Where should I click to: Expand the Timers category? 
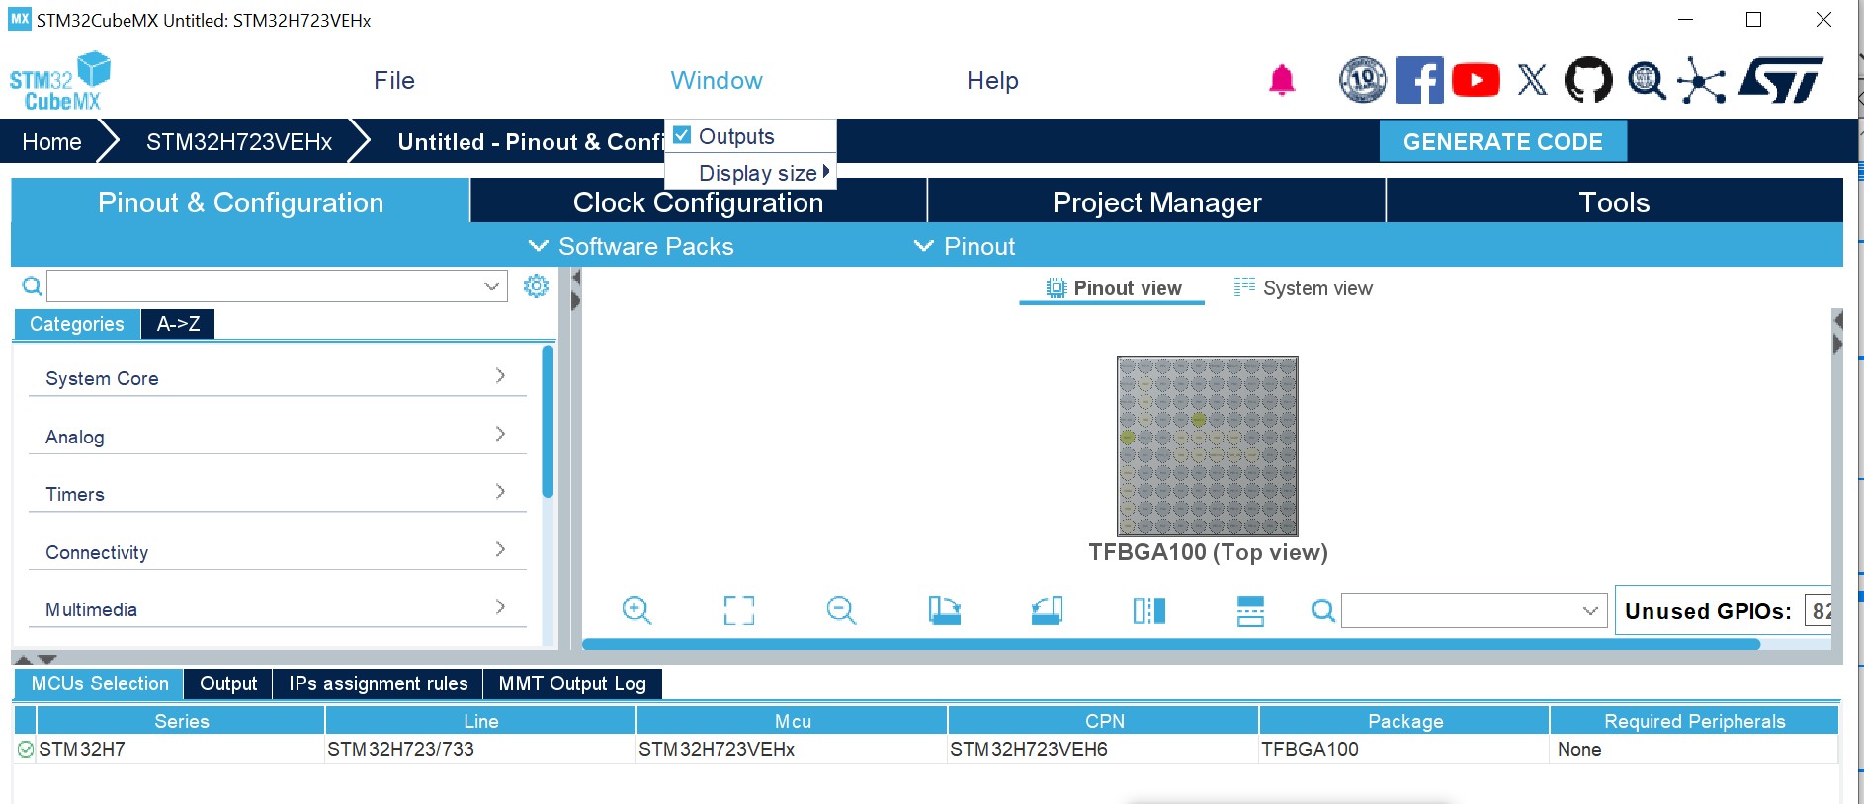(277, 493)
